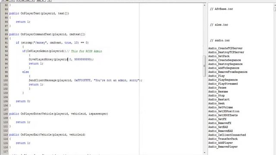This screenshot has height=155, width=276.
Task: Click the // AfrBase.inc header
Action: (221, 9)
